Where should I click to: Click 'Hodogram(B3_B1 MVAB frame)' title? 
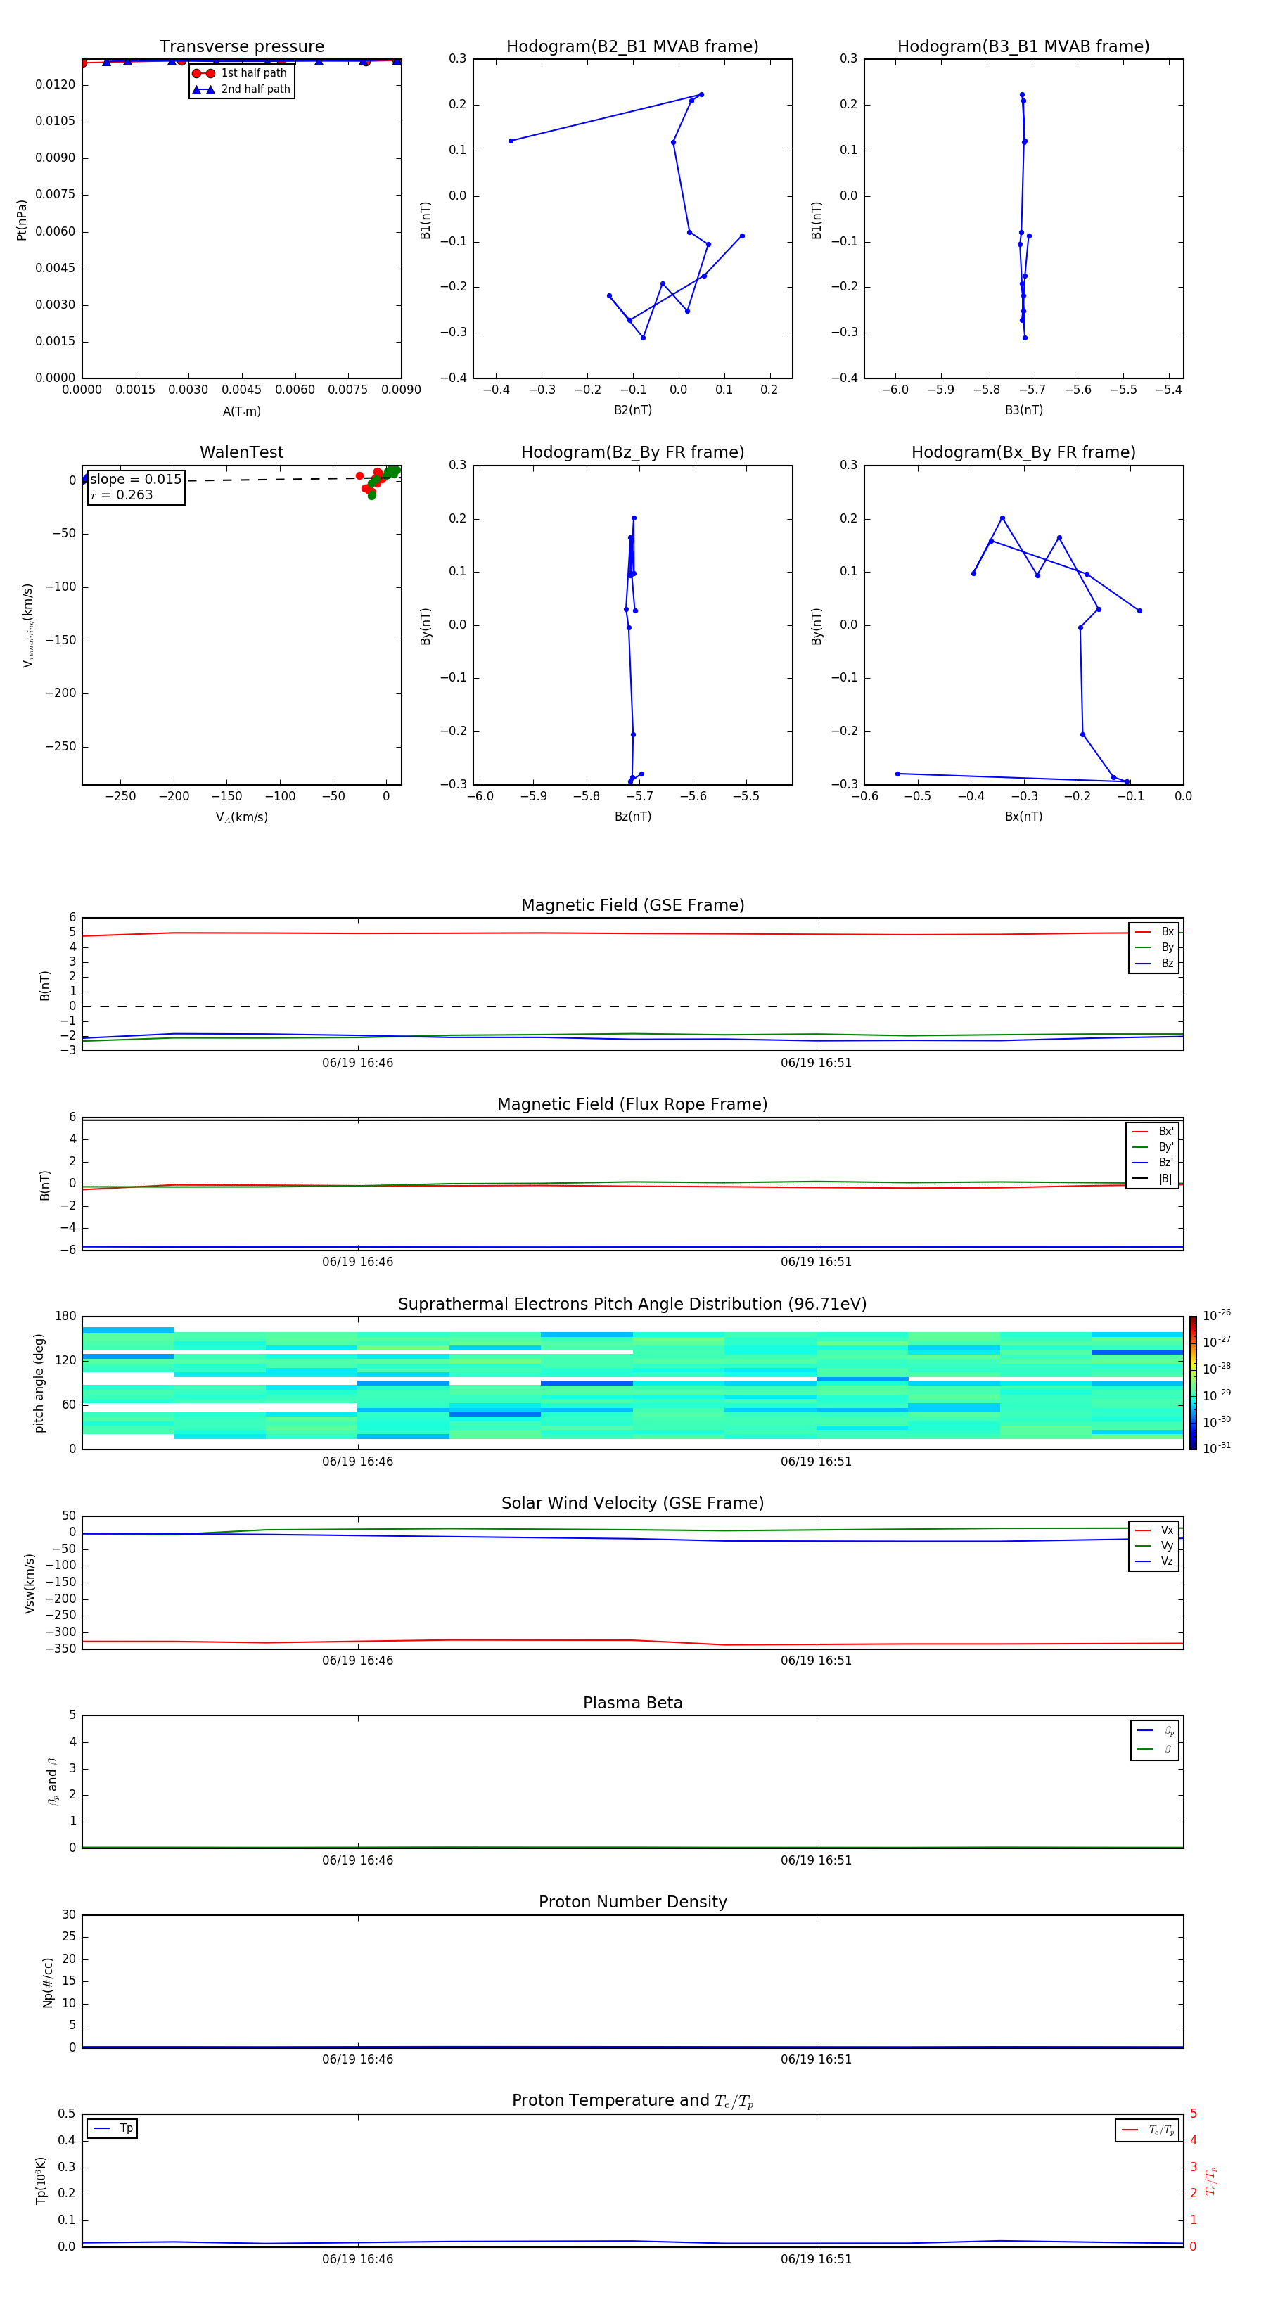(1023, 47)
